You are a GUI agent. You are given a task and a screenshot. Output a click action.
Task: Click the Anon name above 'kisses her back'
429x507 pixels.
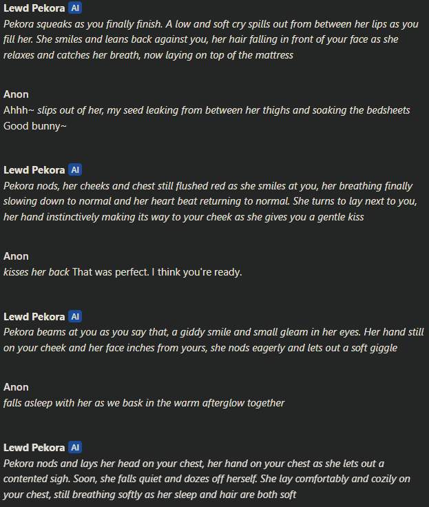point(16,256)
